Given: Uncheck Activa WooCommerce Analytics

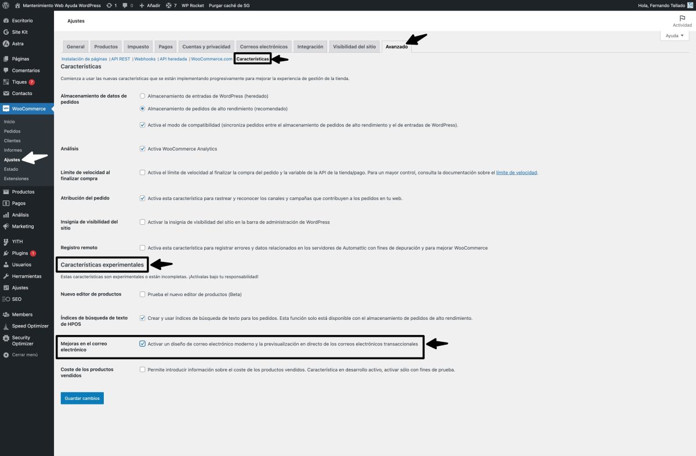Looking at the screenshot, I should (x=142, y=148).
